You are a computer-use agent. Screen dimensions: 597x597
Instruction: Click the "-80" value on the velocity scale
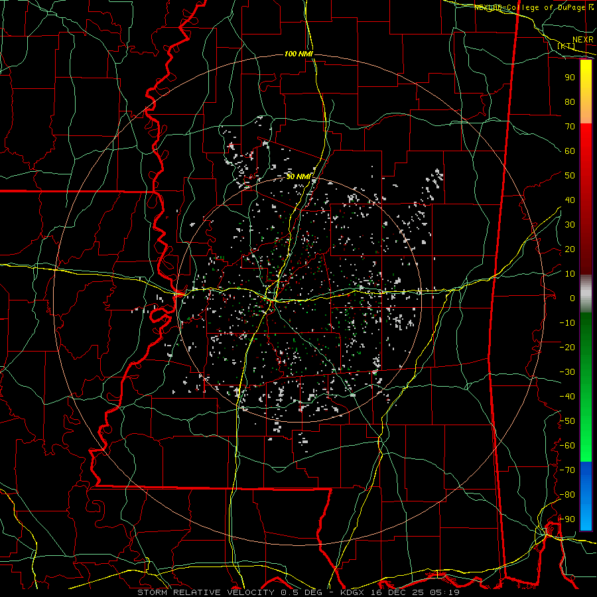567,495
